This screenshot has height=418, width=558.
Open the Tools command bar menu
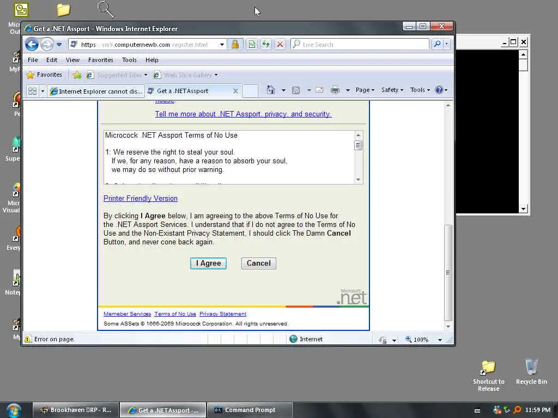coord(420,90)
